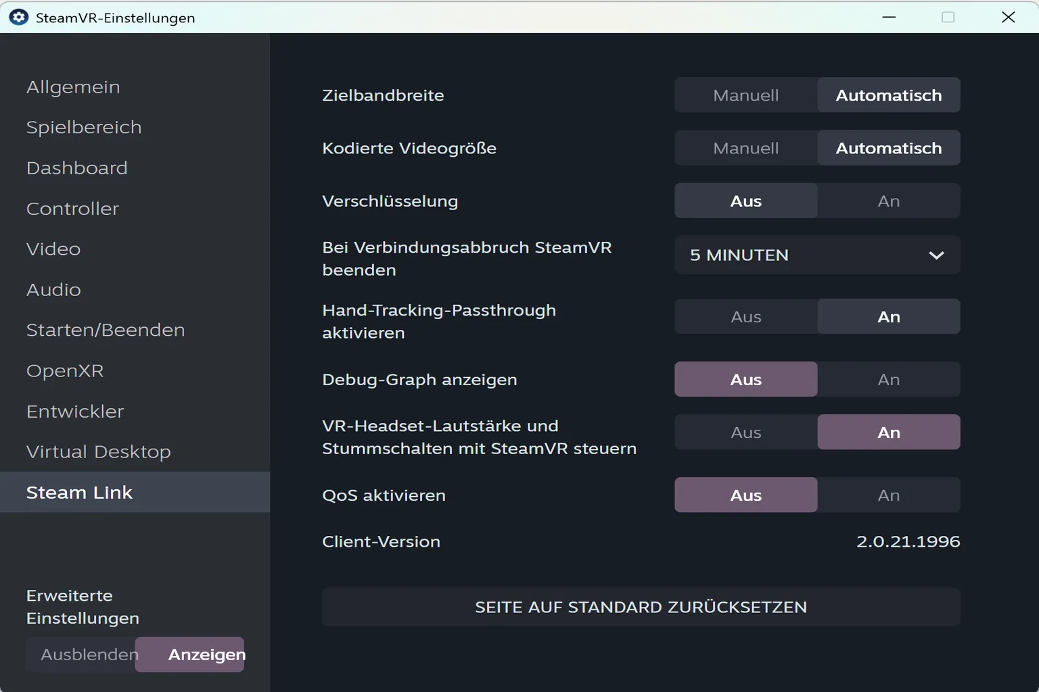
Task: Click the Zielbandbreite label
Action: pyautogui.click(x=383, y=95)
